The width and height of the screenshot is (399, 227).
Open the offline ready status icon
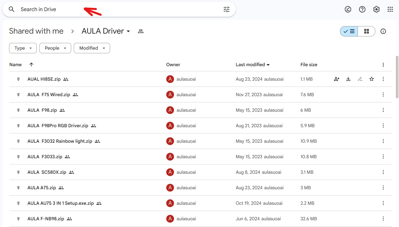tap(348, 9)
